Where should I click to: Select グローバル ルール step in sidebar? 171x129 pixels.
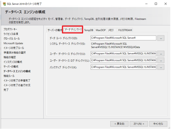click(x=12, y=39)
